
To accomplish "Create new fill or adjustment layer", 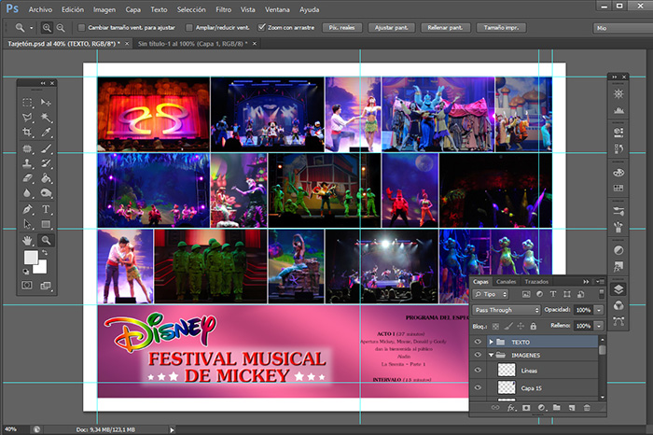I will click(x=541, y=408).
